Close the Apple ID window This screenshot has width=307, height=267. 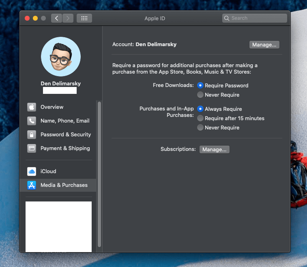pos(27,18)
